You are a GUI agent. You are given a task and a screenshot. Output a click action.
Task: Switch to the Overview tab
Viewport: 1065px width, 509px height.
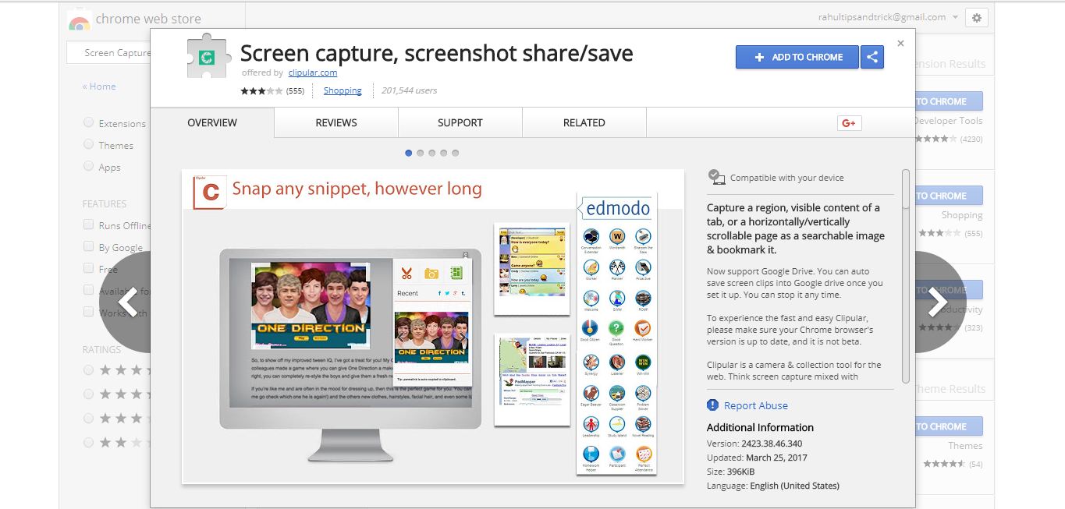(212, 122)
